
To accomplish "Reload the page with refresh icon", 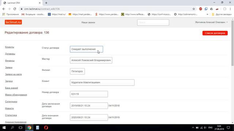I will tap(15, 9).
